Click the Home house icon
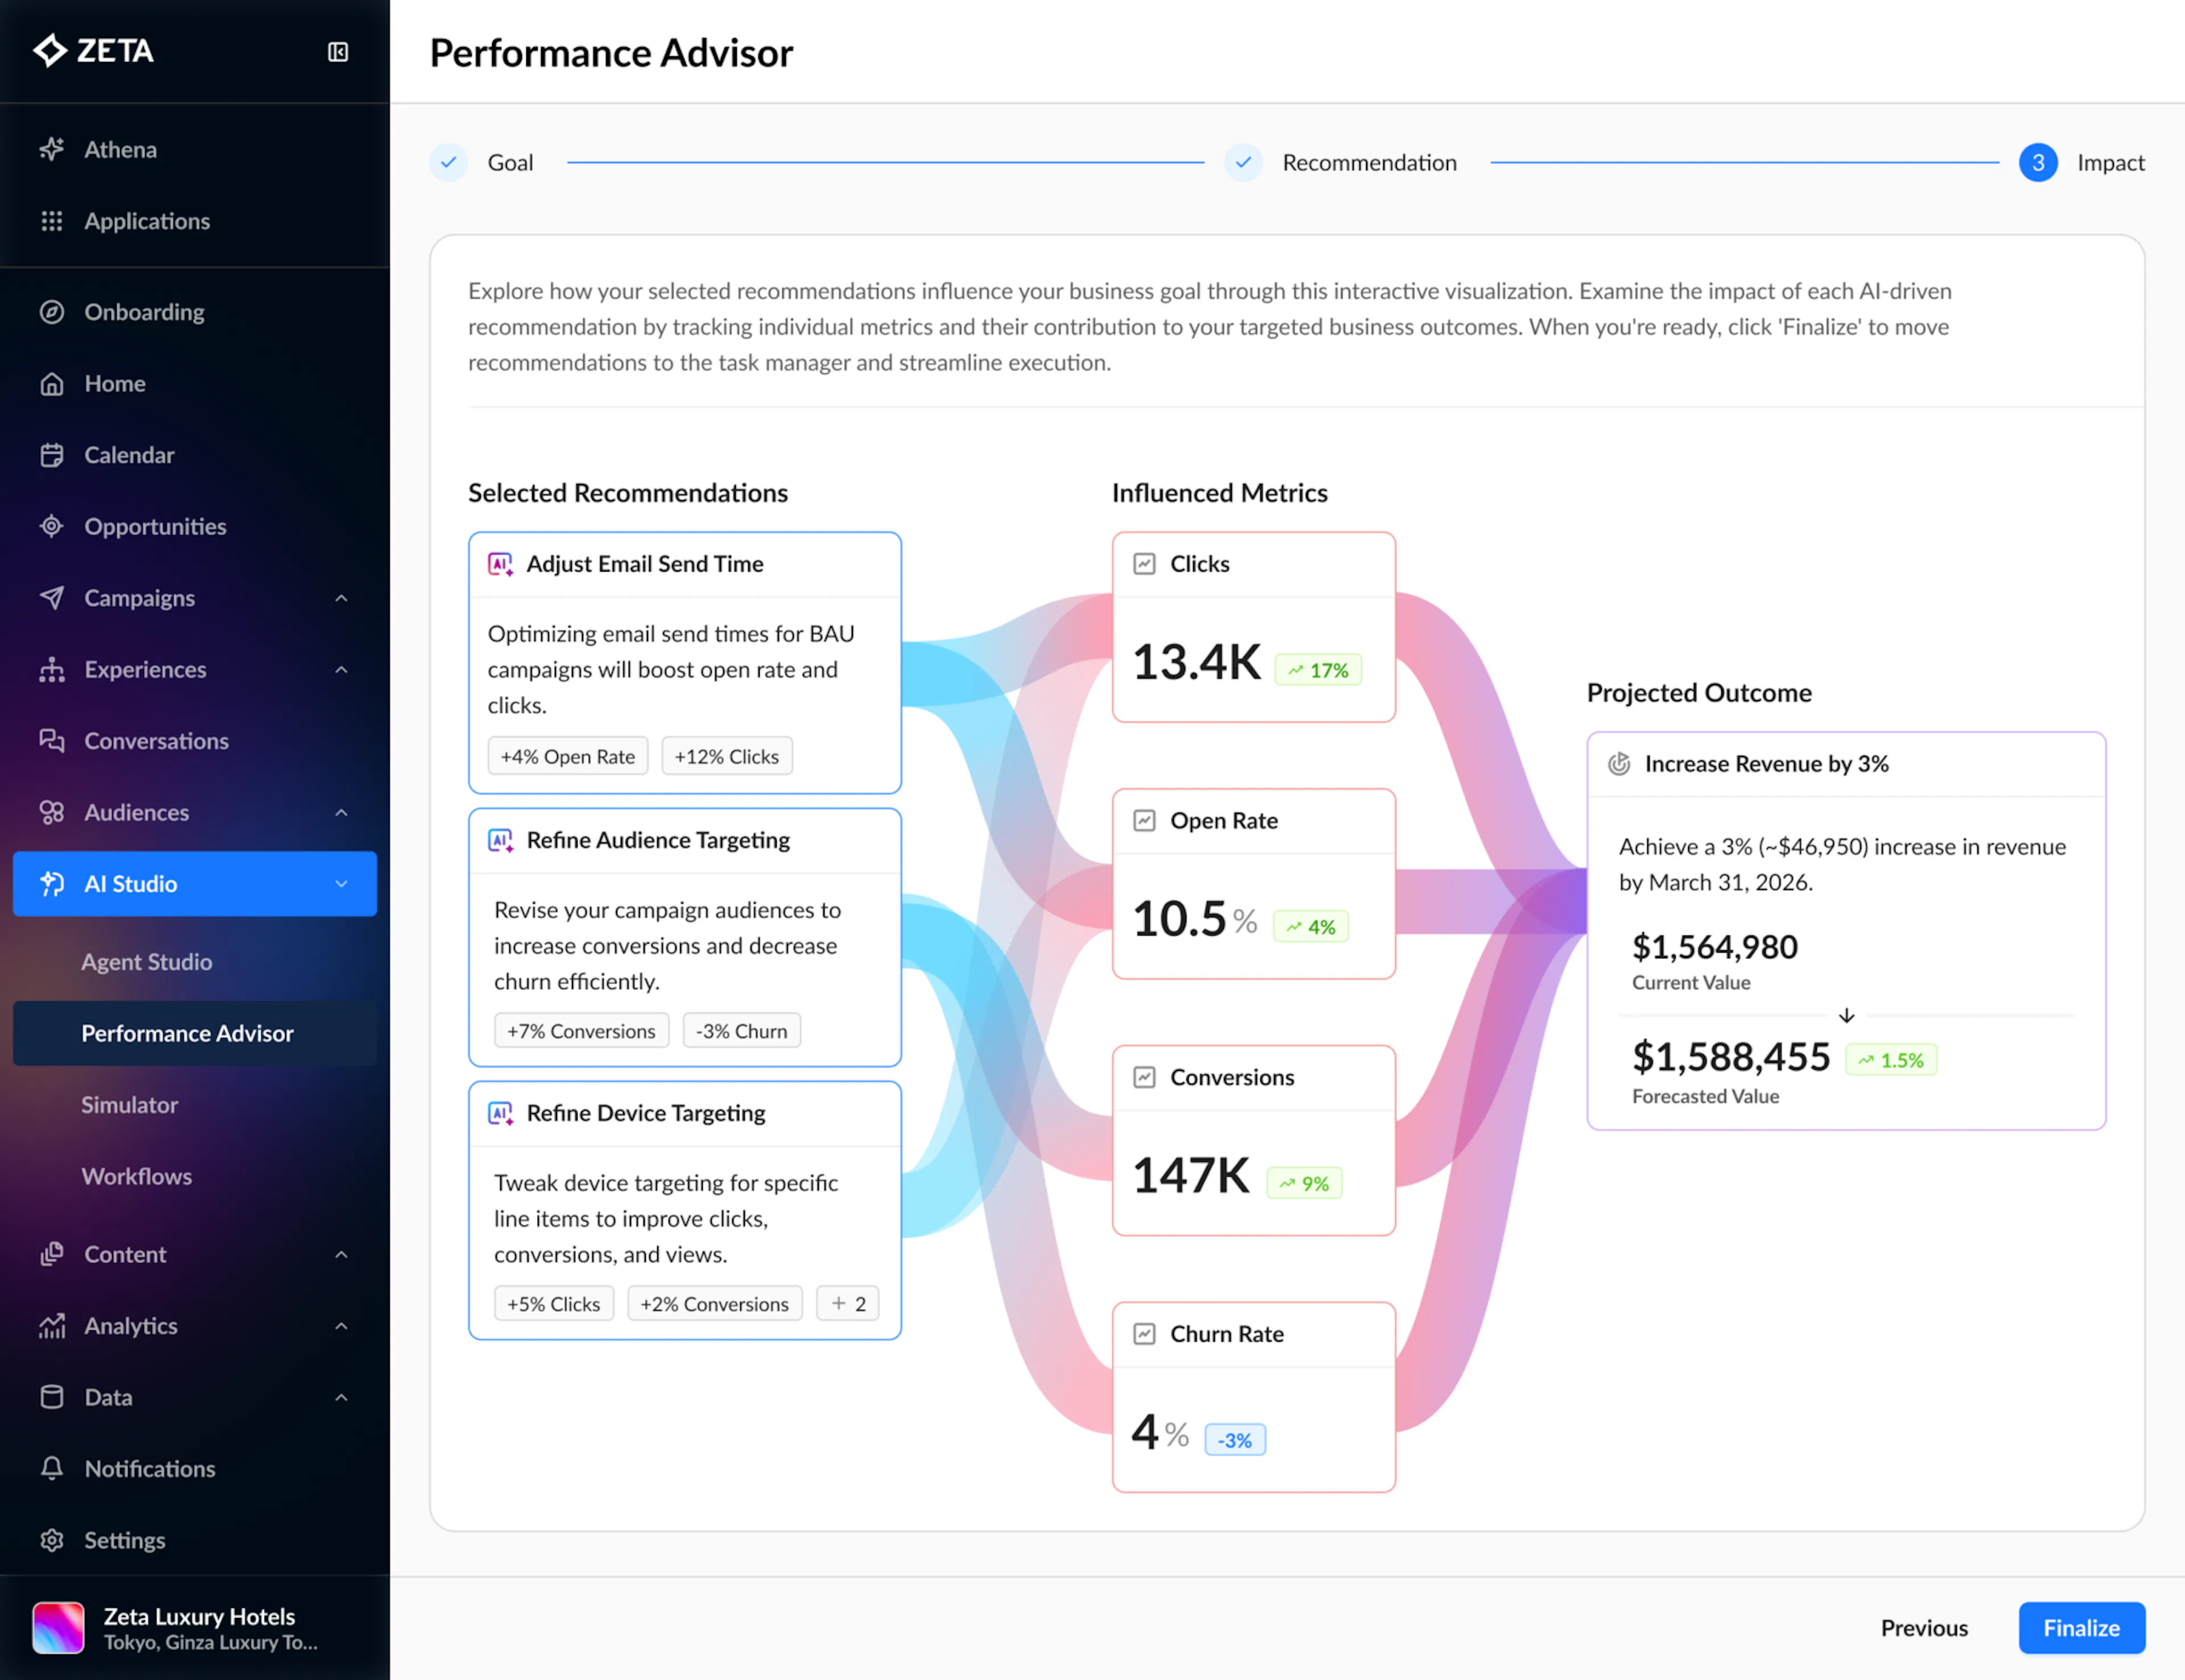This screenshot has height=1680, width=2185. (52, 384)
